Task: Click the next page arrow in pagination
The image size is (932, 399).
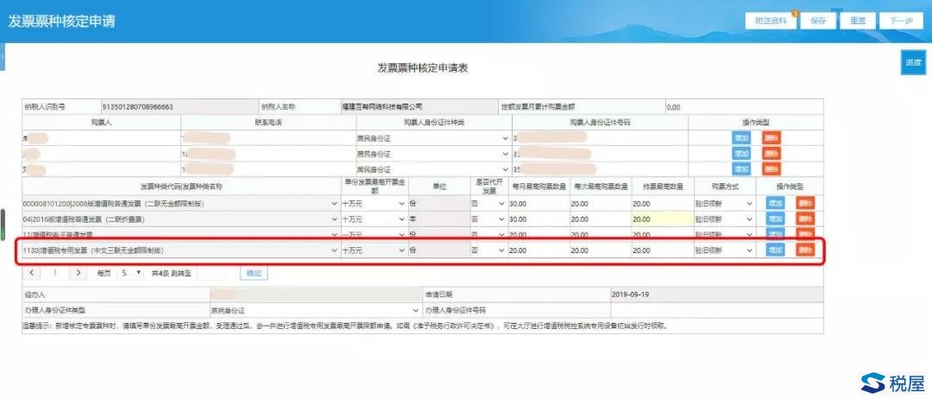Action: pyautogui.click(x=78, y=273)
